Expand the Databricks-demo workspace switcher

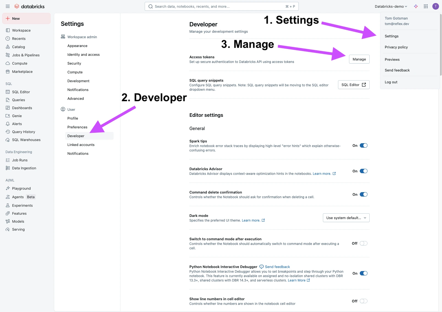[391, 6]
